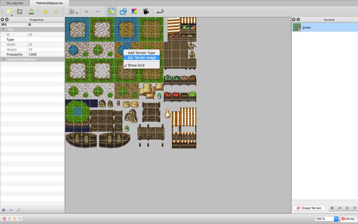Screen dimensions: 358x224
Task: Collapse the Tile properties group
Action: click(x=3, y=29)
